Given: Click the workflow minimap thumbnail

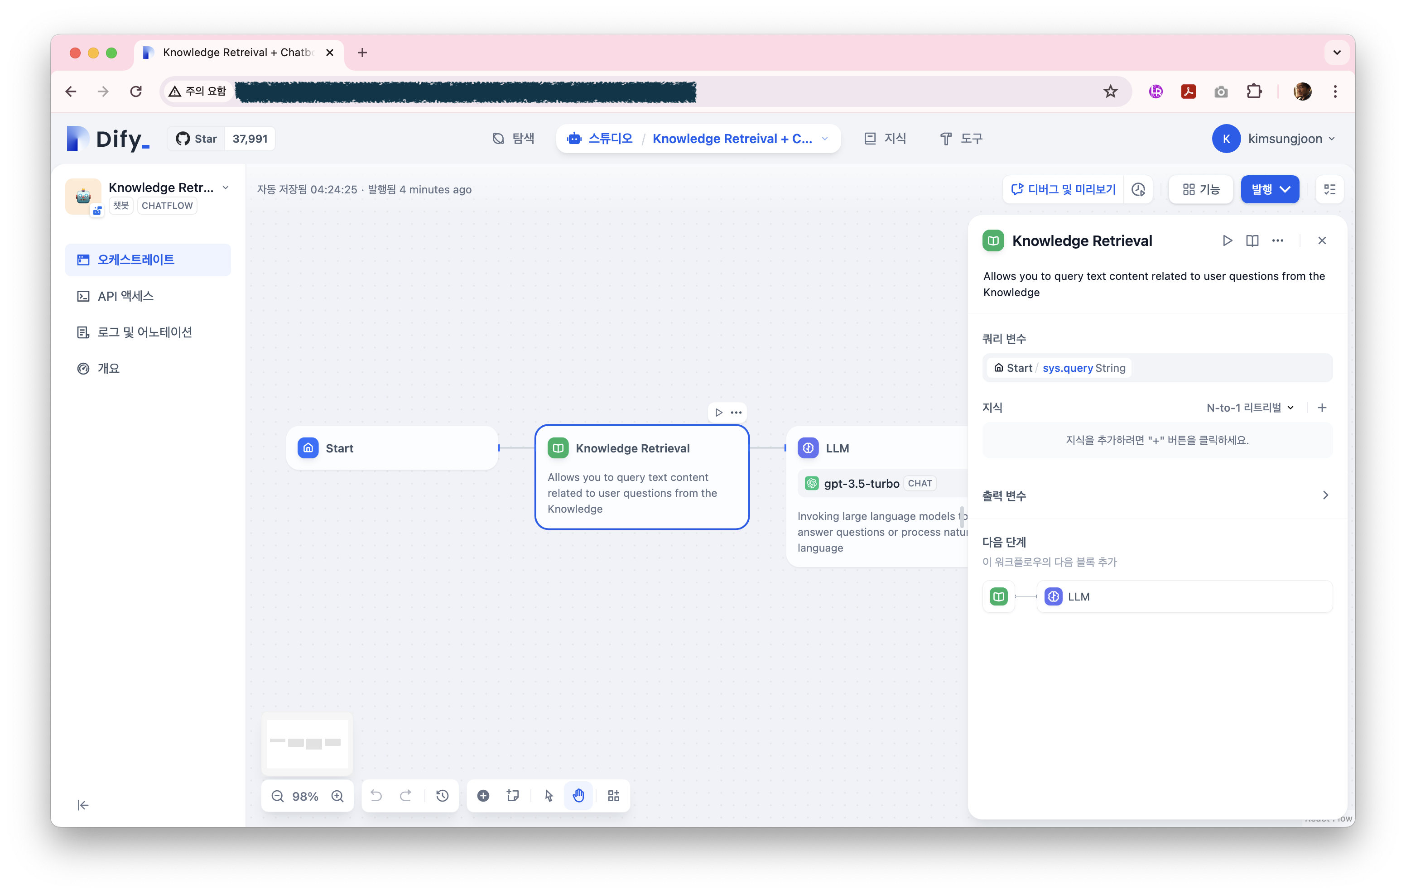Looking at the screenshot, I should (x=307, y=743).
